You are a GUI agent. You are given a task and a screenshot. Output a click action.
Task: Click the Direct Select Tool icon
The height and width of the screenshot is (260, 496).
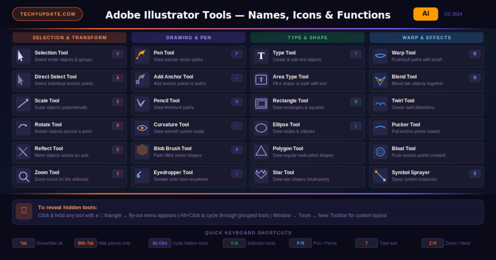click(23, 80)
